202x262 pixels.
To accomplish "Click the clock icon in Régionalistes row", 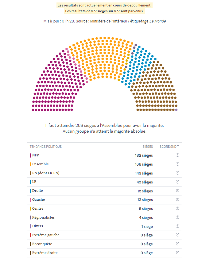I will (177, 217).
